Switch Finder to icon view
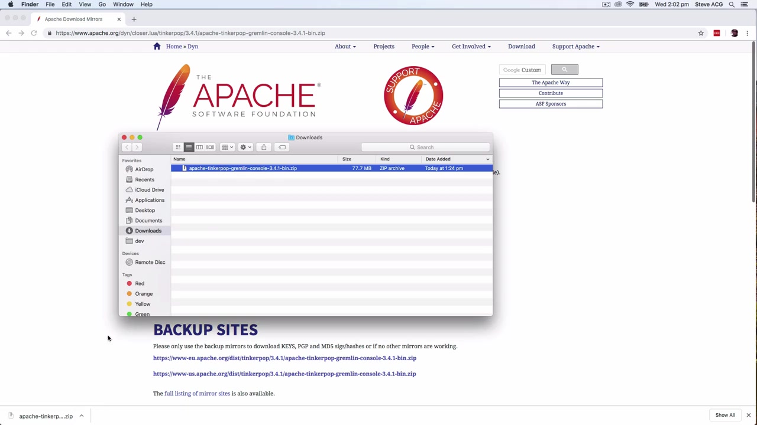 (x=178, y=147)
